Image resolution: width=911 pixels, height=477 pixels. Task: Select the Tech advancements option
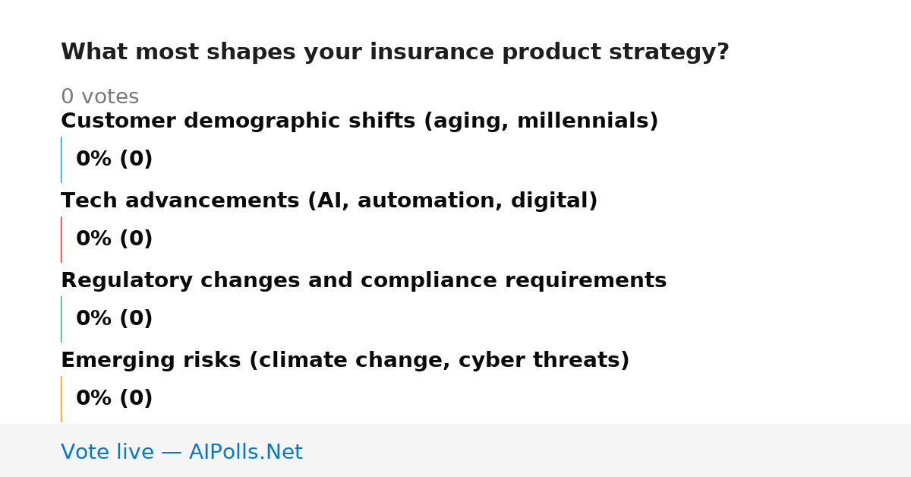pos(329,201)
